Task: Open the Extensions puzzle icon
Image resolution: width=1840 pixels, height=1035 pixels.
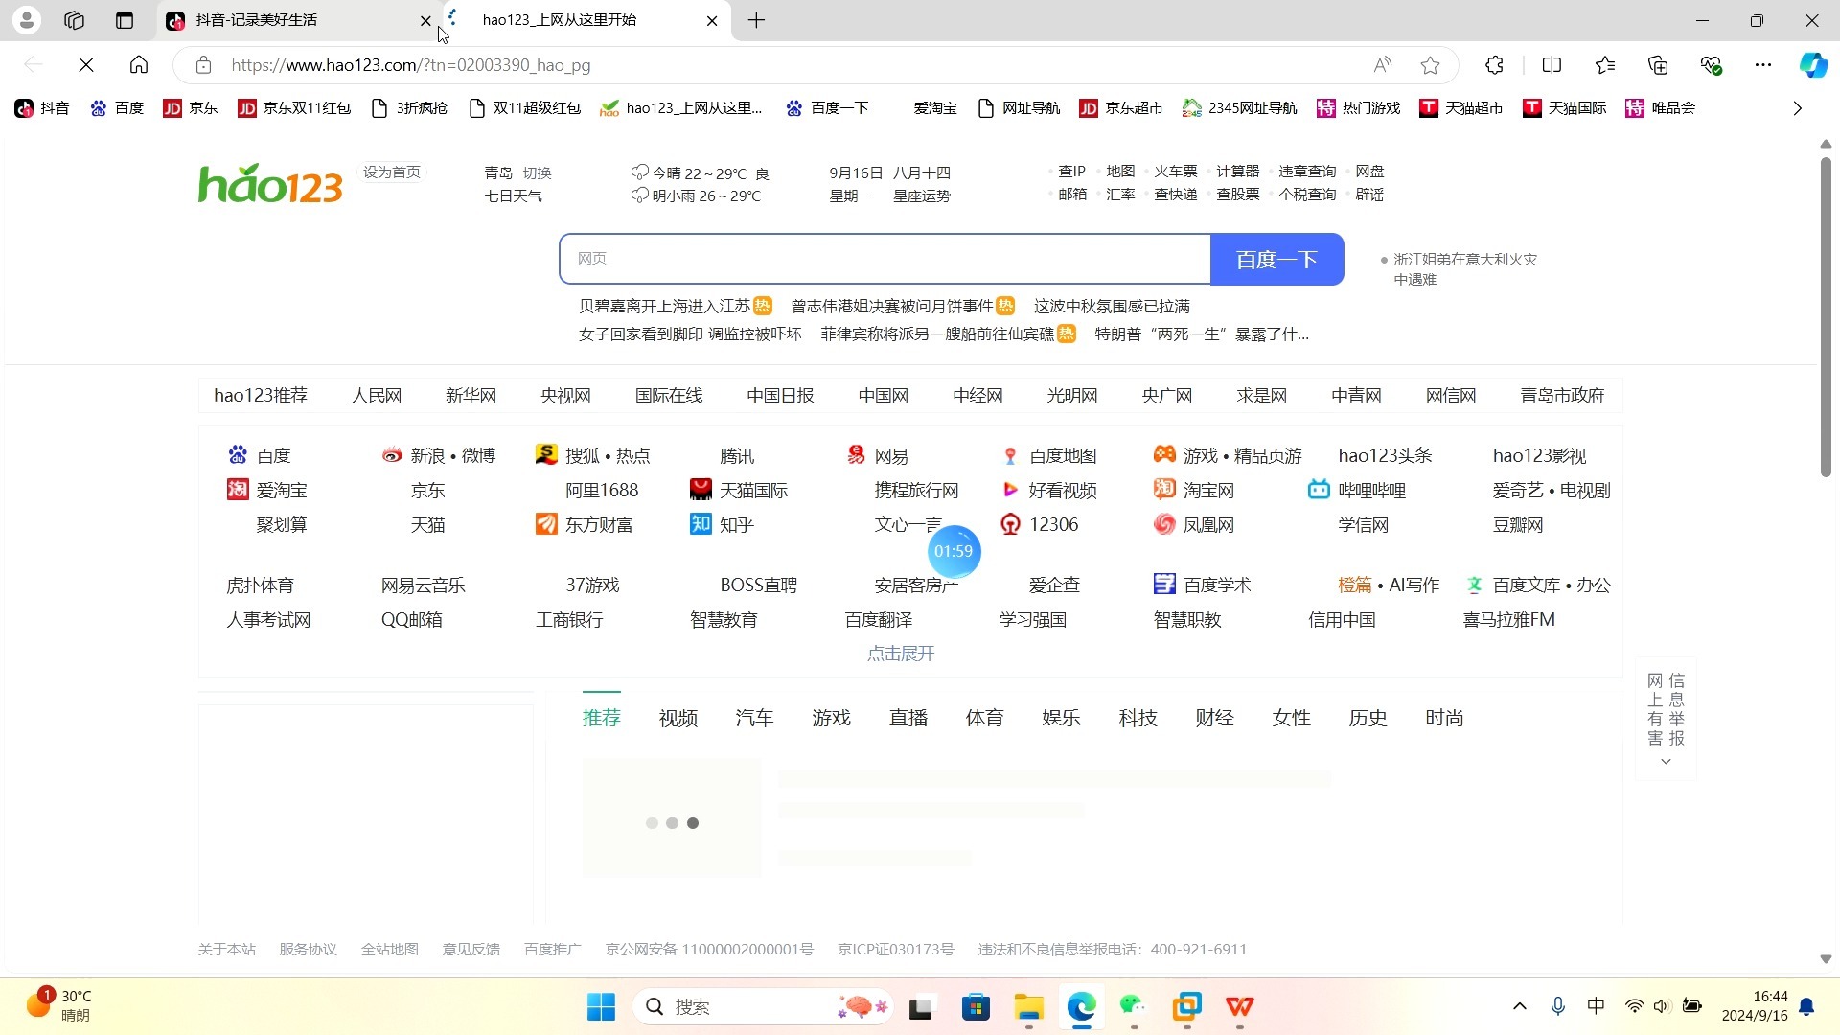Action: (x=1494, y=65)
